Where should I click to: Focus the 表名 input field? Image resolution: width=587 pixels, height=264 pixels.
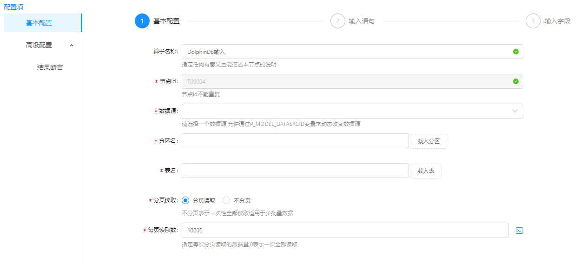click(x=295, y=171)
